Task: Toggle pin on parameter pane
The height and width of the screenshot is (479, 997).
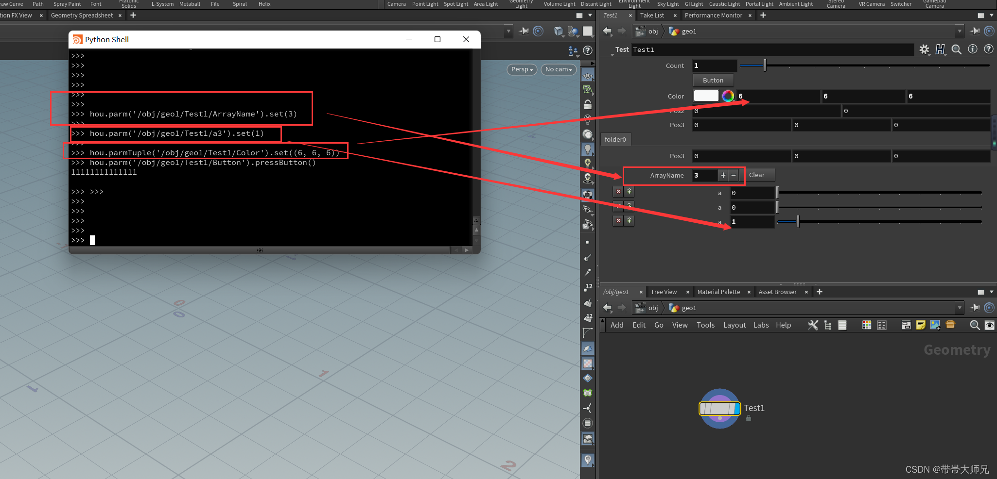Action: [975, 31]
